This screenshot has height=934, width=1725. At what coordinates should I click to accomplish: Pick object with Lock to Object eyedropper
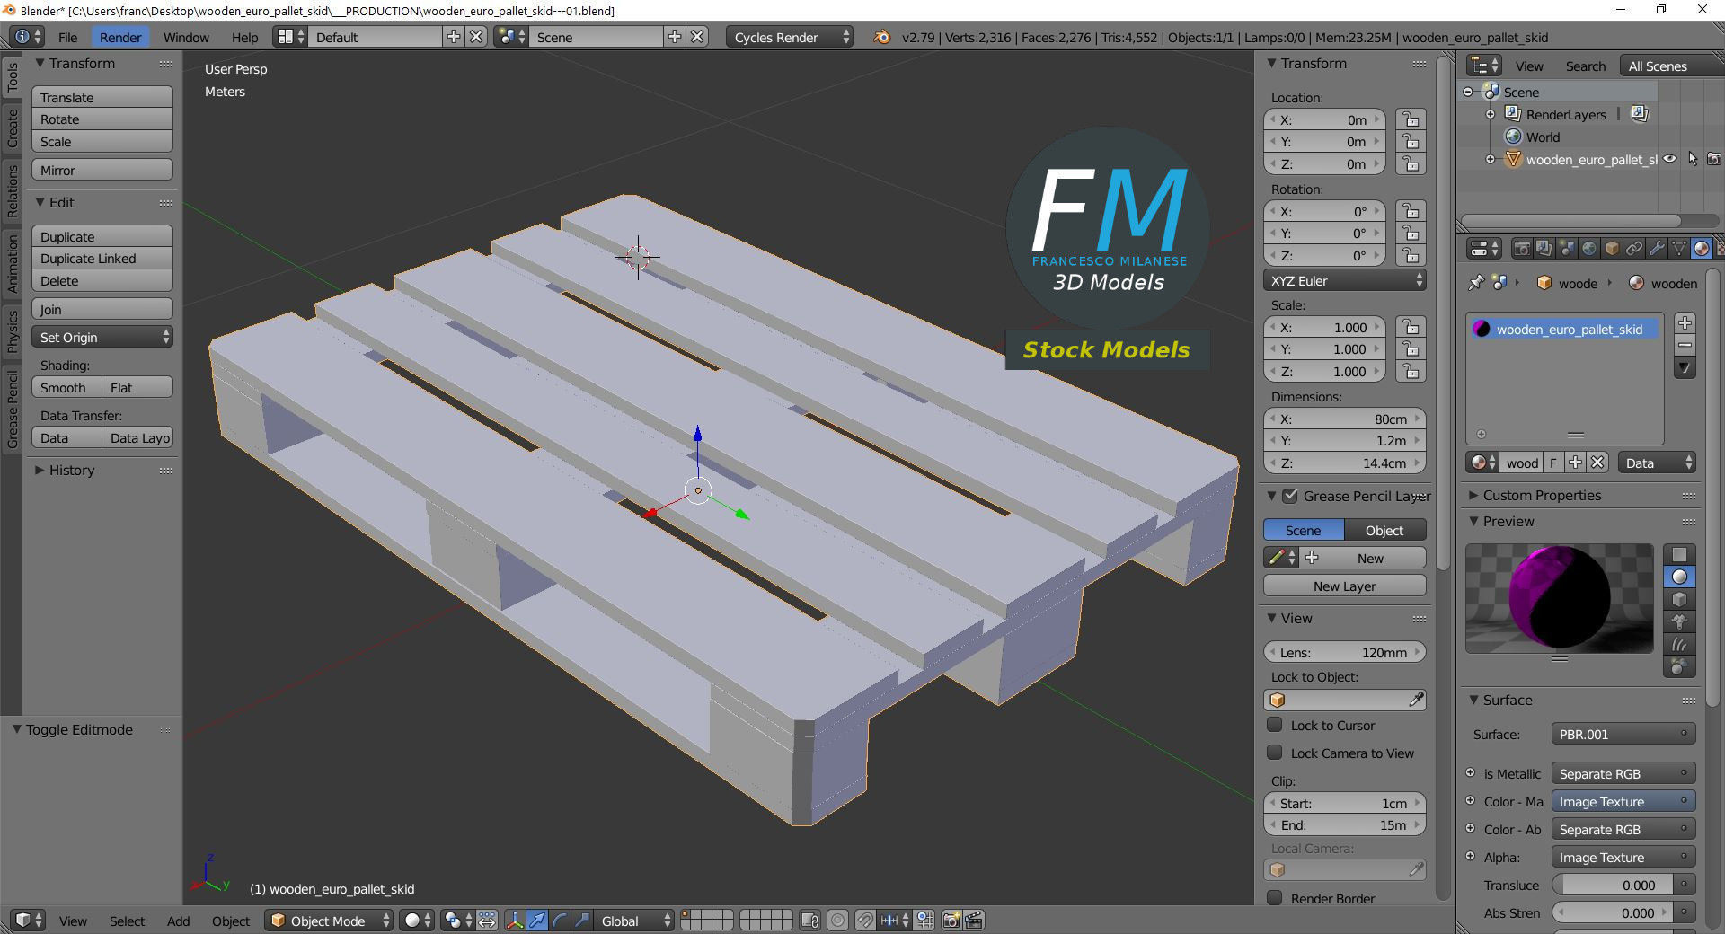point(1416,700)
